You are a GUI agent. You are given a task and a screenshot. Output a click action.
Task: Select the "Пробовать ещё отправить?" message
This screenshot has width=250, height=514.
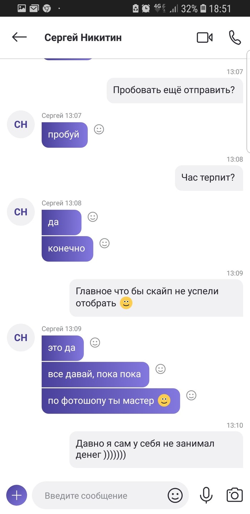[175, 90]
